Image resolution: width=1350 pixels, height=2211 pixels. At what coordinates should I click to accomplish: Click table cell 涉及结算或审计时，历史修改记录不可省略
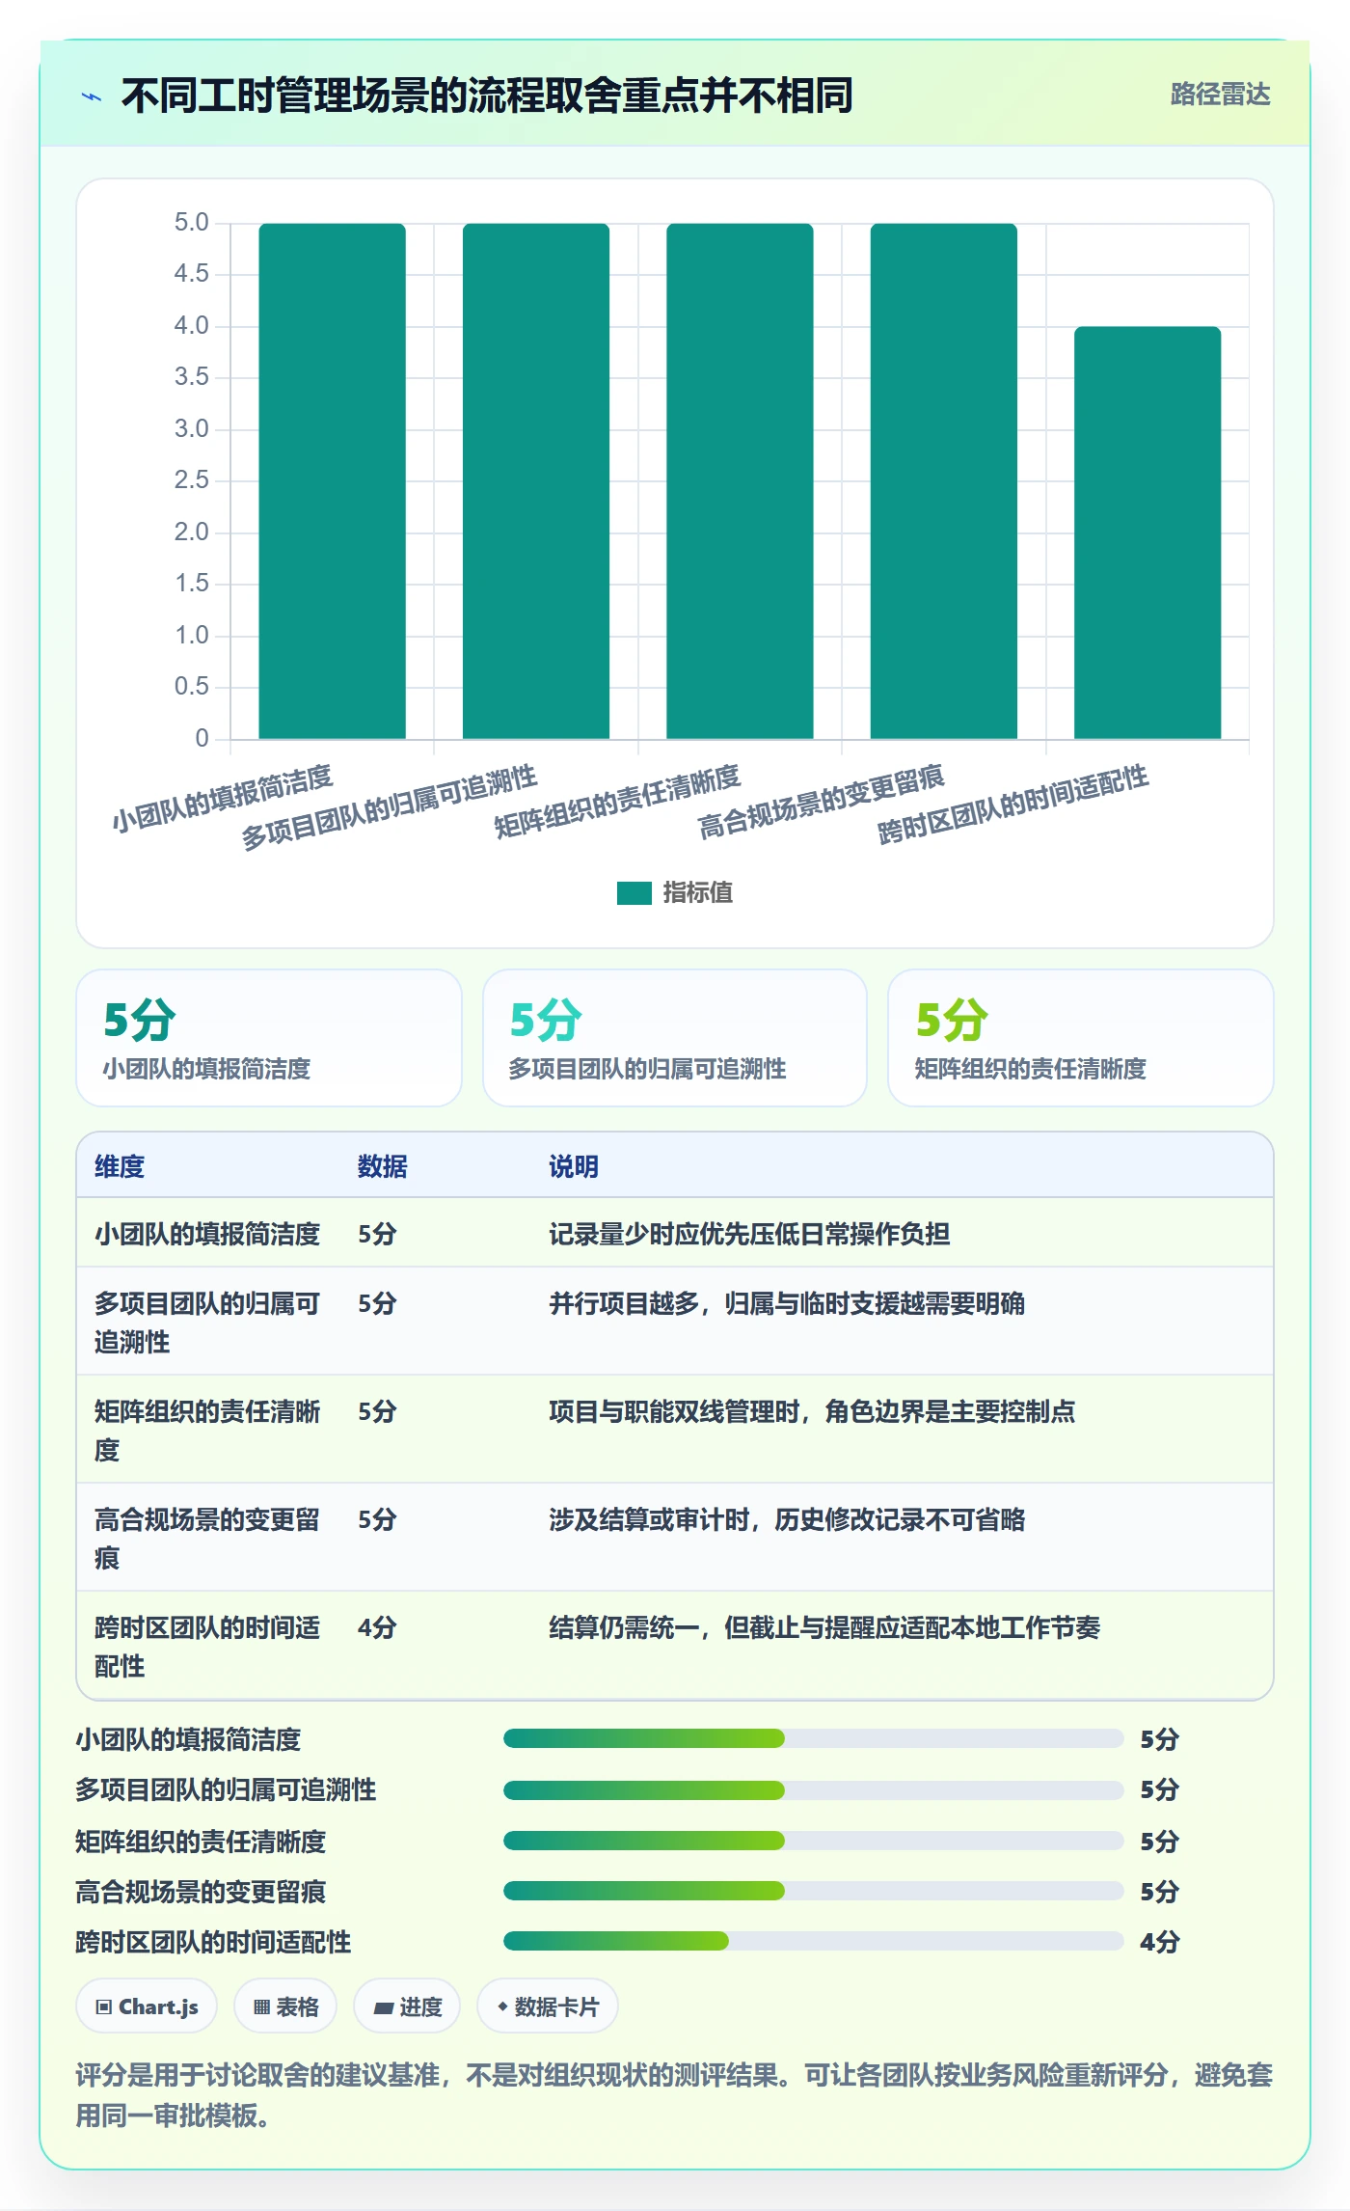[787, 1519]
